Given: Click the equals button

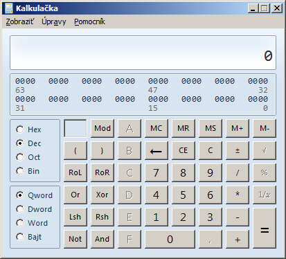Looking at the screenshot, I should [265, 228].
